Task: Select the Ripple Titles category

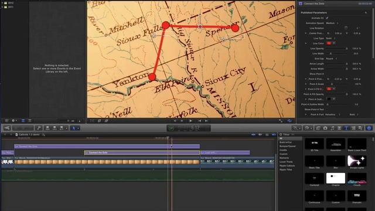Action: pos(285,169)
